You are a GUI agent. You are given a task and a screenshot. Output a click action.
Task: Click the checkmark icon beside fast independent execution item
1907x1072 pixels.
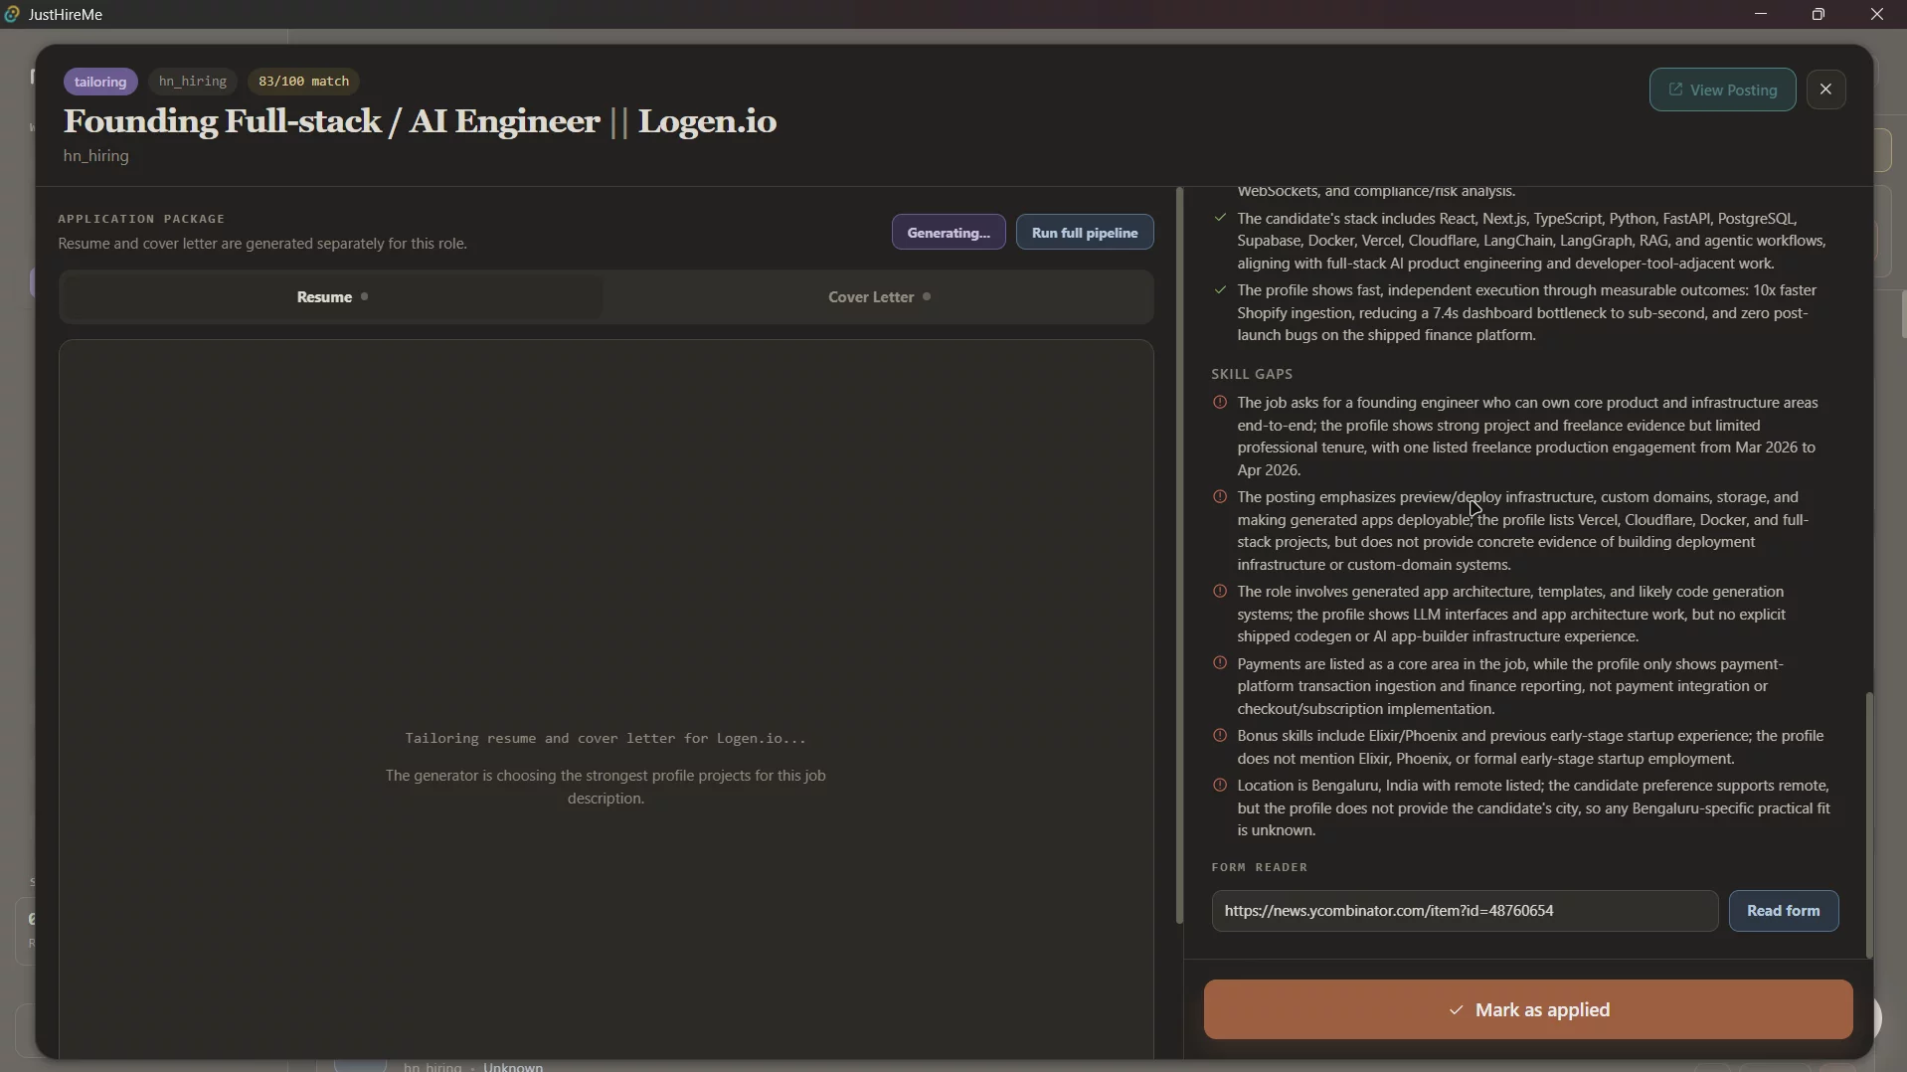(1220, 290)
